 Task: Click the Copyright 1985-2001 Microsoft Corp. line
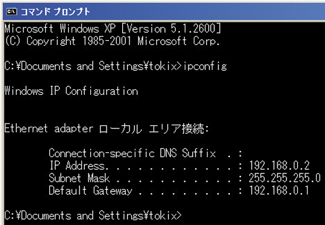click(112, 41)
